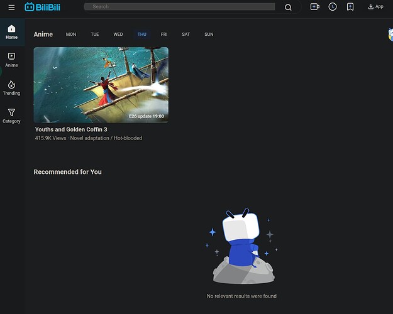Open Anime section in sidebar
The image size is (393, 314).
tap(11, 60)
